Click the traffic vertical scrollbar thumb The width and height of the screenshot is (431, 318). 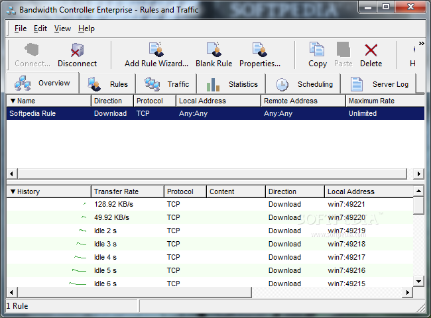(x=418, y=205)
